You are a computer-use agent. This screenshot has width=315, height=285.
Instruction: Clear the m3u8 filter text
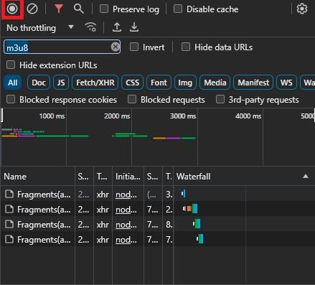[115, 47]
